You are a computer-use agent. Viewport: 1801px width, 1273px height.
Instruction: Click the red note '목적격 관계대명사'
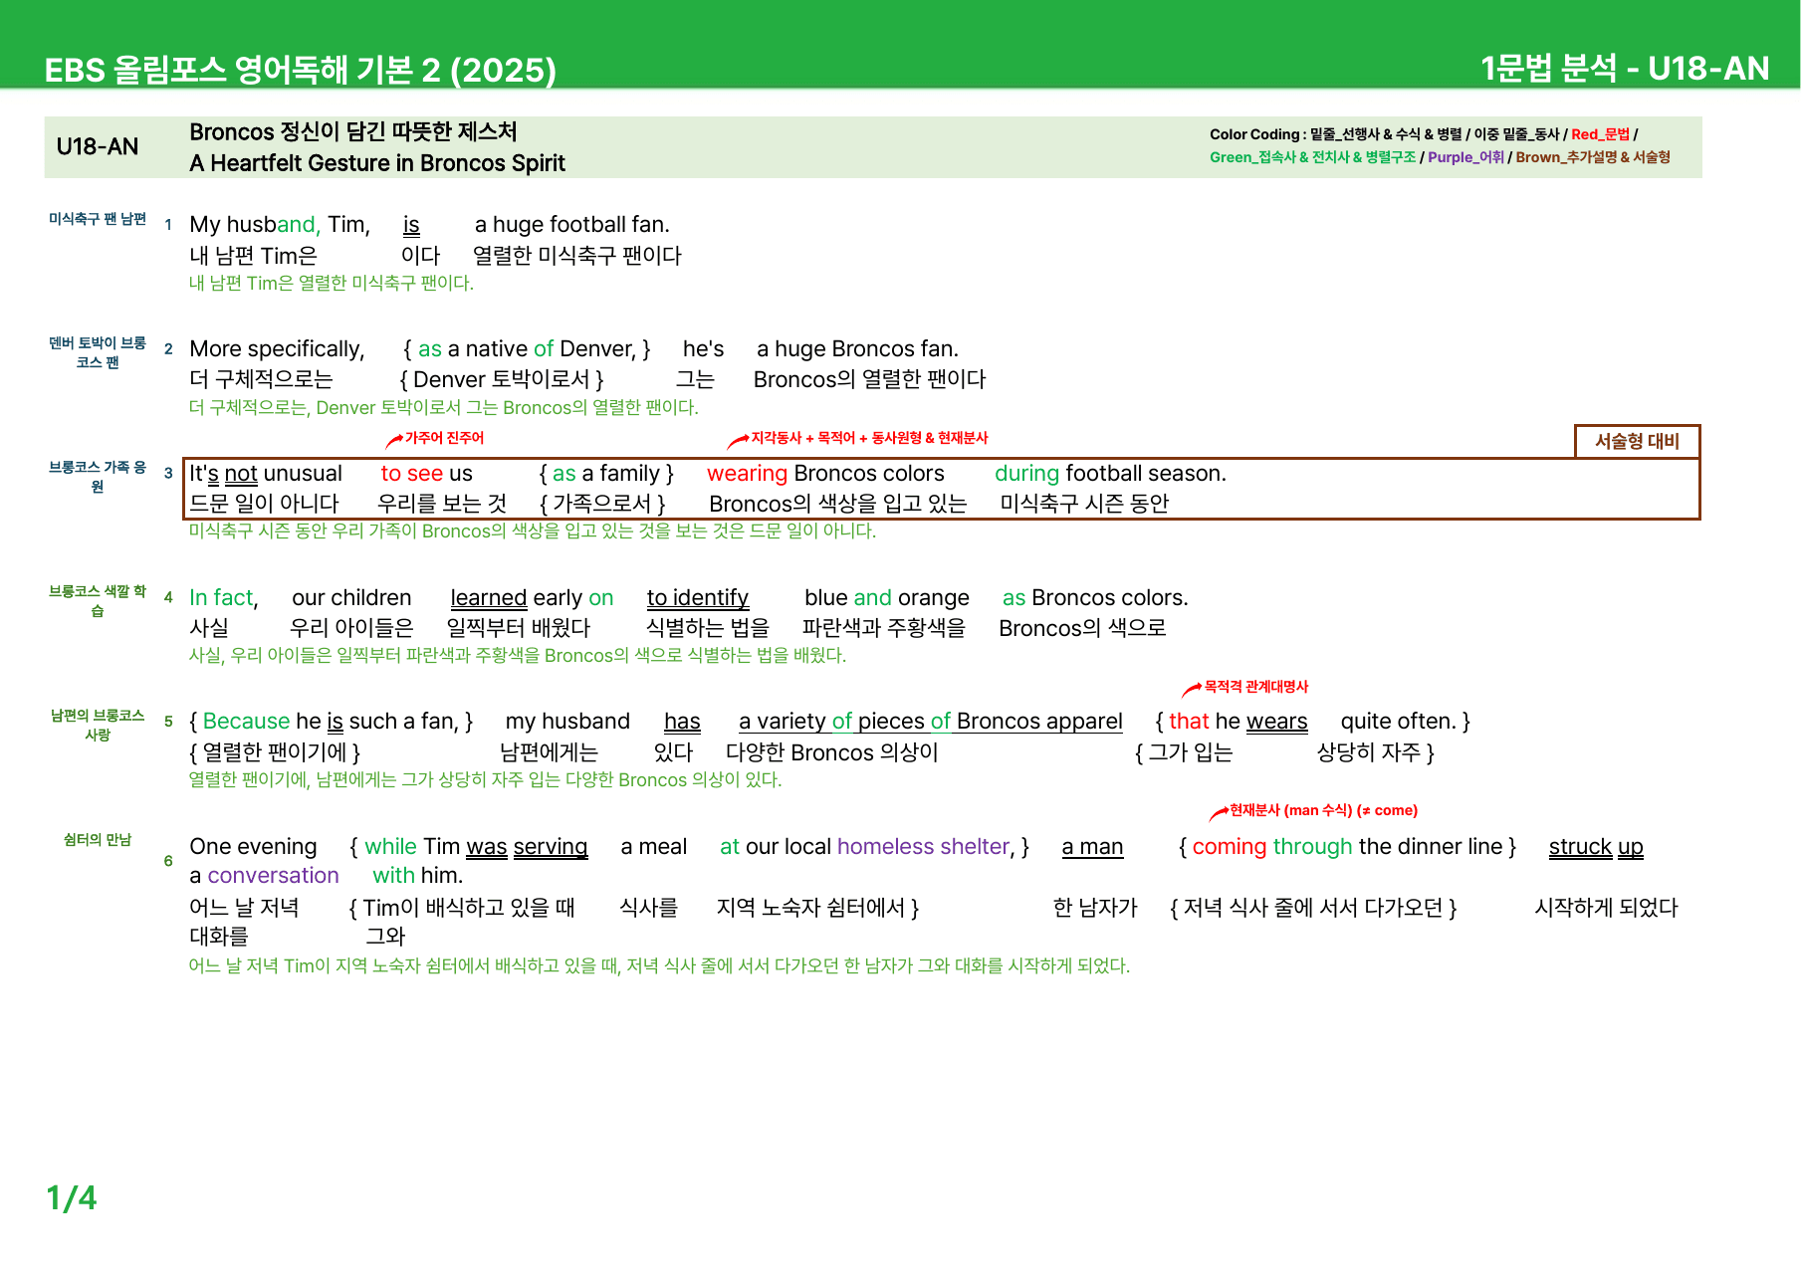tap(1255, 687)
